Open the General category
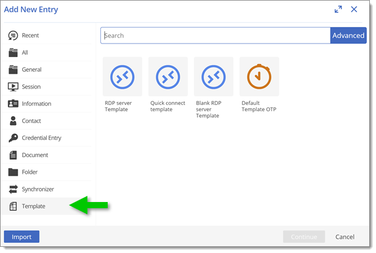 coord(47,69)
